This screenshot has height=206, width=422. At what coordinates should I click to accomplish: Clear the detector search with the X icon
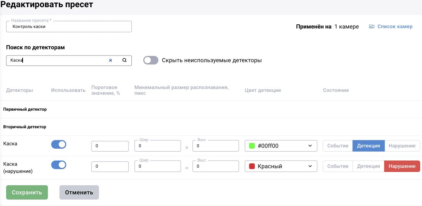(x=110, y=61)
